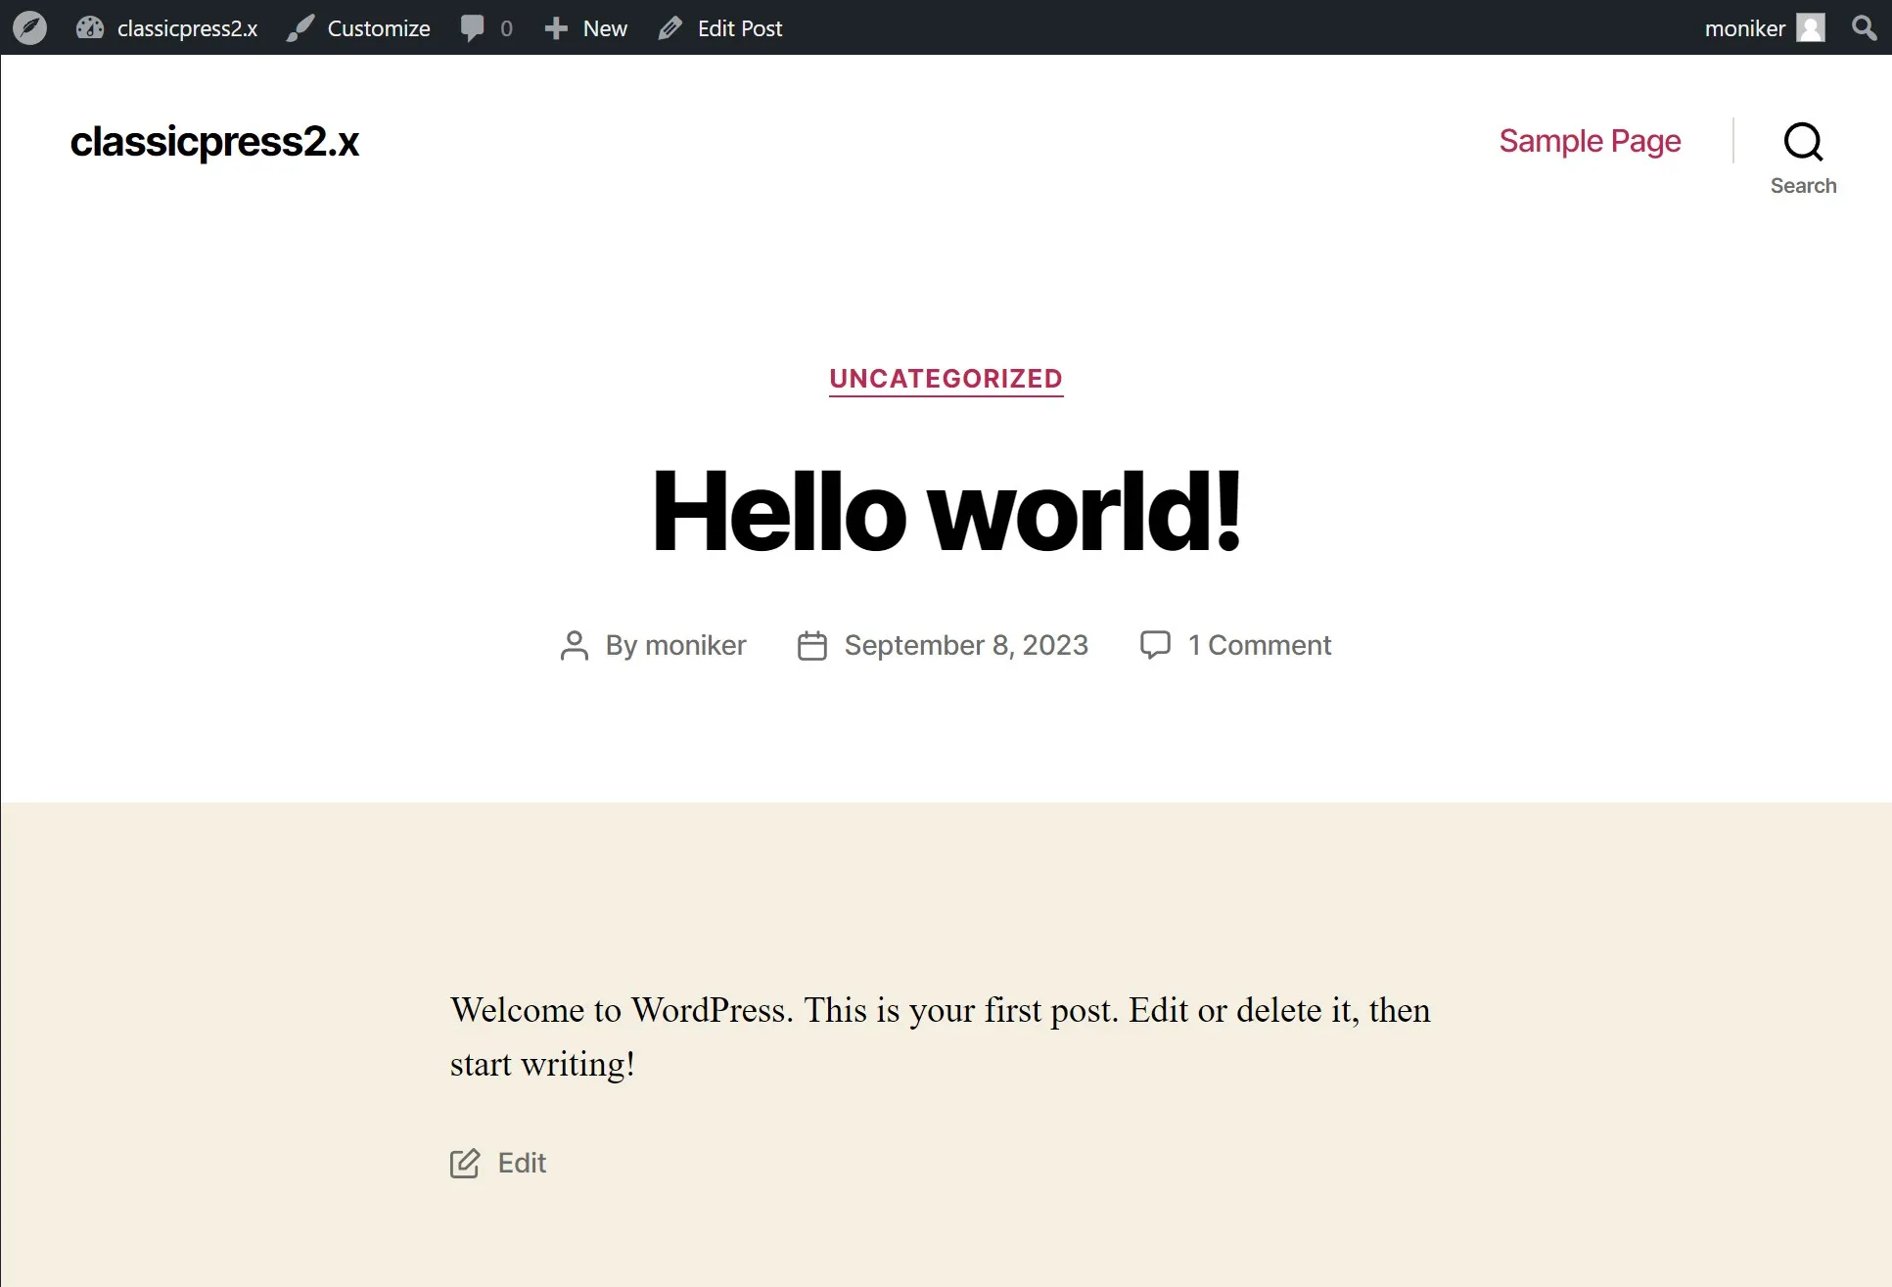This screenshot has height=1287, width=1892.
Task: Expand the classicpress2.x admin bar menu
Action: [x=187, y=28]
